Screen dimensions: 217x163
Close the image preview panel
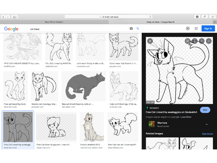click(x=150, y=41)
